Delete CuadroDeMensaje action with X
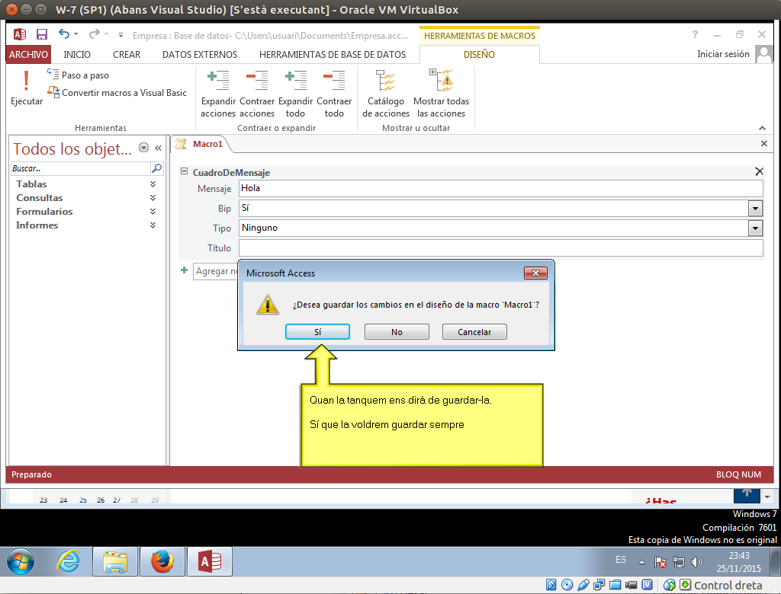The image size is (781, 594). tap(759, 171)
